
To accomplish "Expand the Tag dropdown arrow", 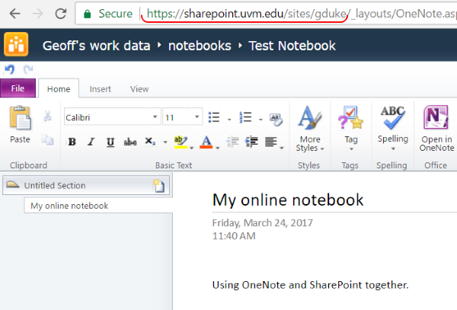I will (x=351, y=149).
